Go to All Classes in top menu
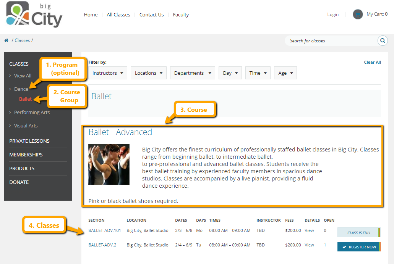The image size is (394, 264). point(118,15)
